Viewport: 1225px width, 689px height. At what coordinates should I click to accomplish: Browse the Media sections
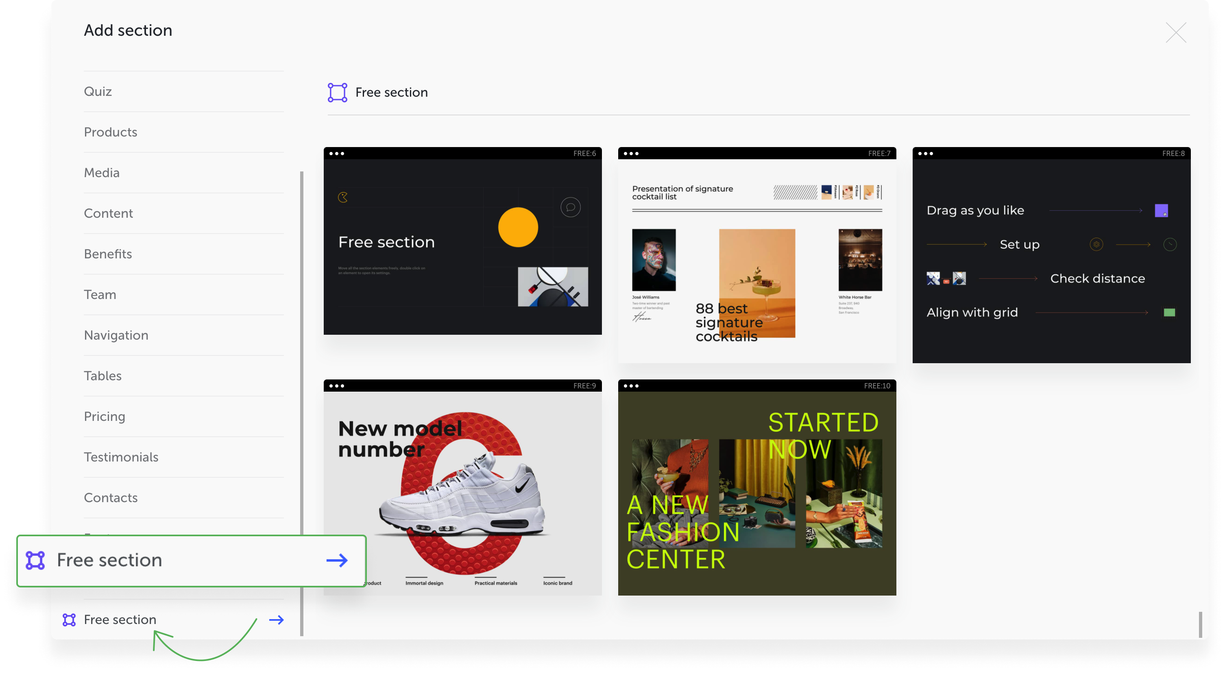[102, 173]
